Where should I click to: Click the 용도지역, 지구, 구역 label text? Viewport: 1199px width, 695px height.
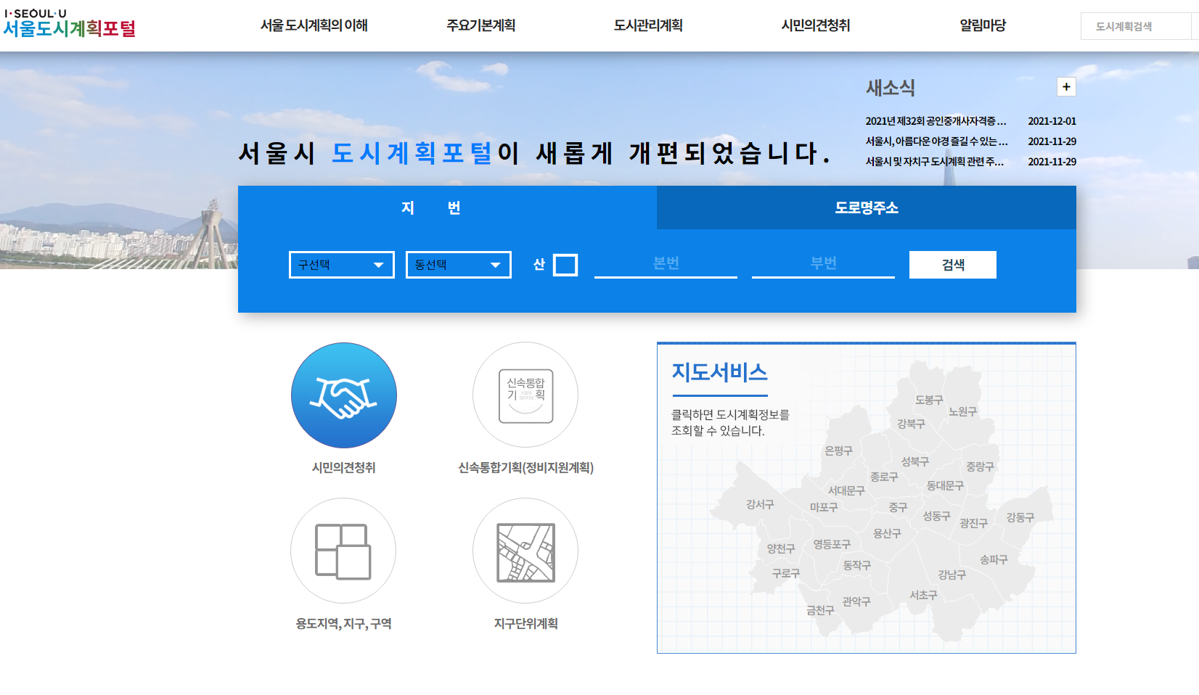(343, 624)
